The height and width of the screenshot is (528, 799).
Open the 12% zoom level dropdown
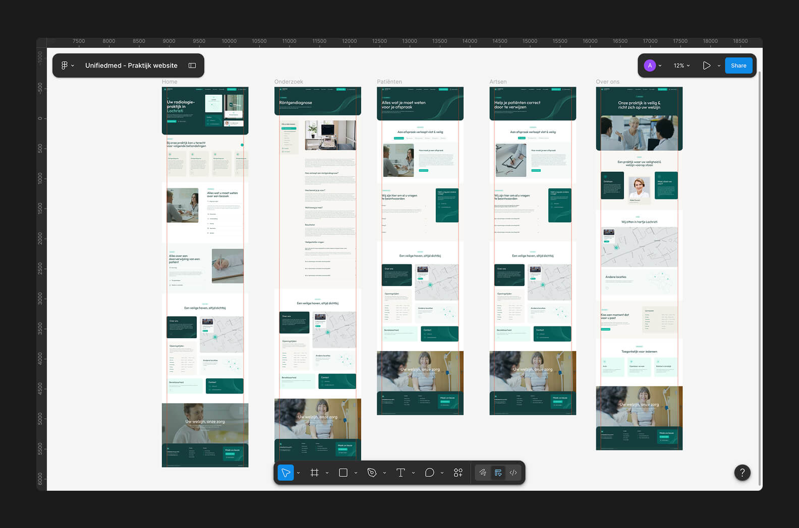(681, 65)
